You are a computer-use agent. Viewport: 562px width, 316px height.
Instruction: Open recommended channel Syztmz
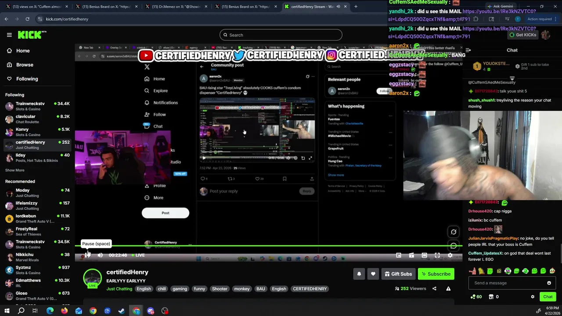pyautogui.click(x=37, y=270)
